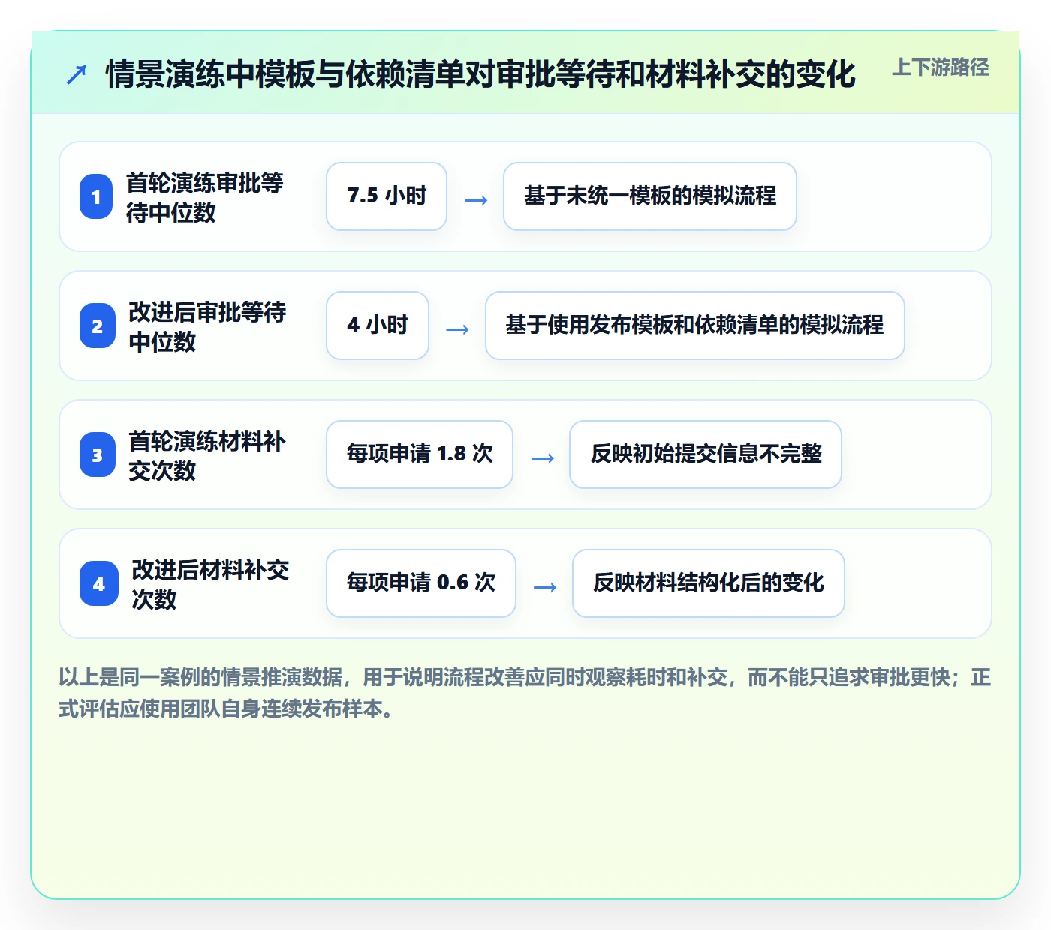The width and height of the screenshot is (1051, 930).
Task: Click the arrow after 每项申请 1.8 次
Action: (542, 458)
